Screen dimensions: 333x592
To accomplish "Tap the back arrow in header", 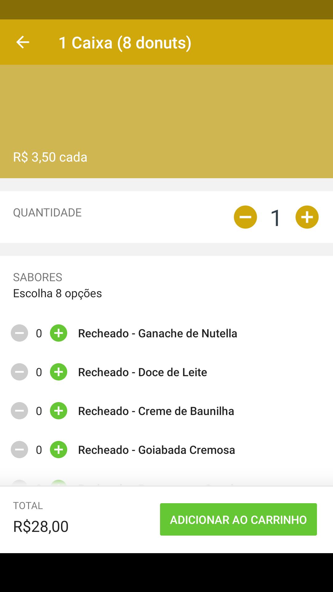I will pyautogui.click(x=23, y=42).
